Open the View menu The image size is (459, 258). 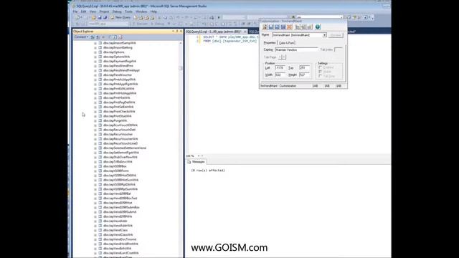93,11
